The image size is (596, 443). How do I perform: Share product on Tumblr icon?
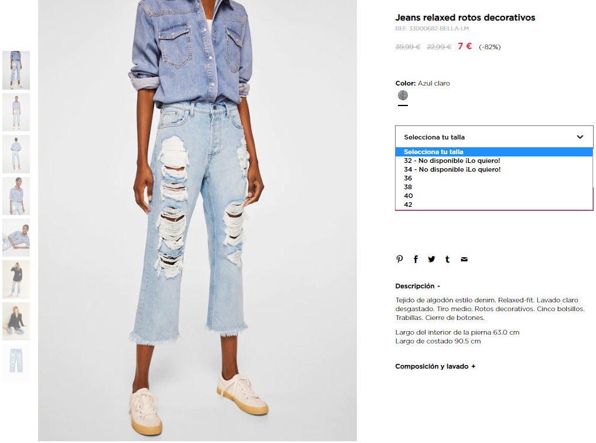point(447,259)
